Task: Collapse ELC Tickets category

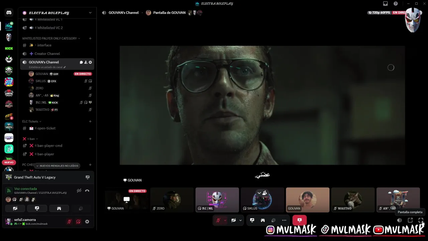Action: pos(32,122)
